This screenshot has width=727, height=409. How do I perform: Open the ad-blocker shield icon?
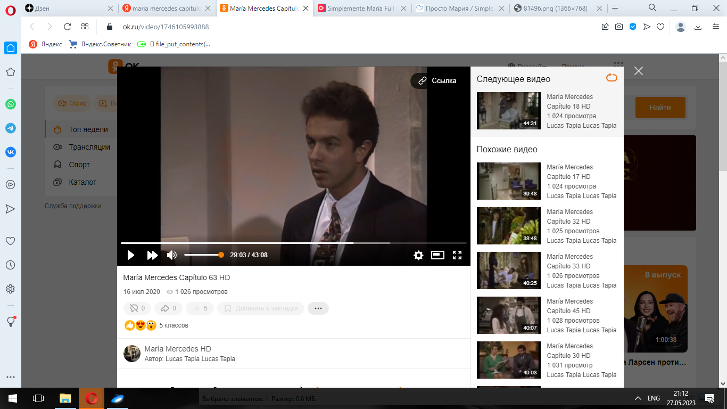pos(633,27)
